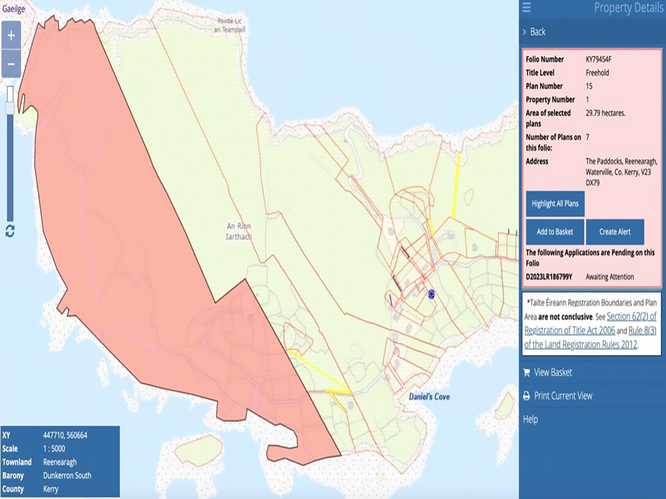Select Print Current View menu item
Viewport: 666px width, 499px height.
point(563,396)
